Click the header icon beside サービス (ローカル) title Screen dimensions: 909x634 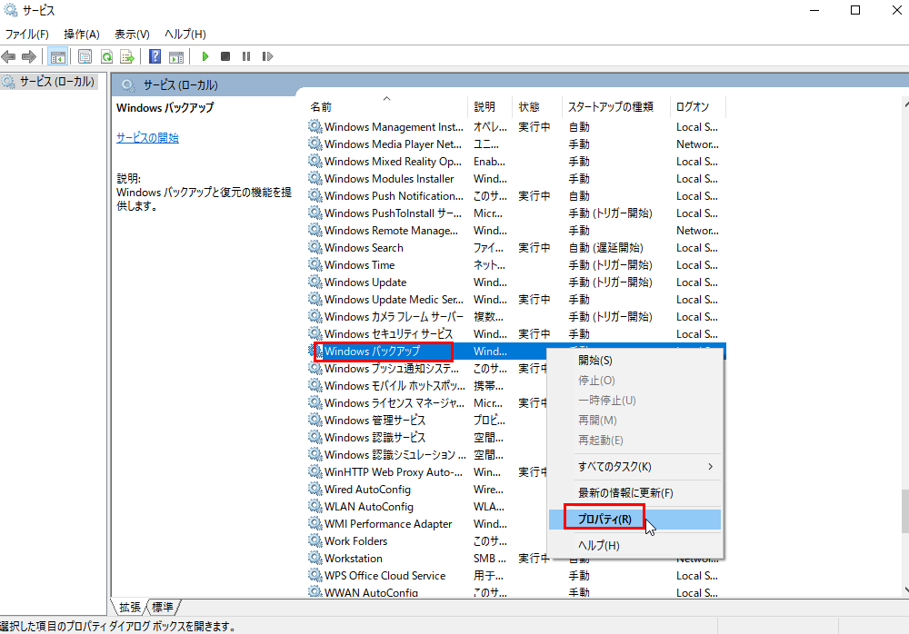click(128, 85)
